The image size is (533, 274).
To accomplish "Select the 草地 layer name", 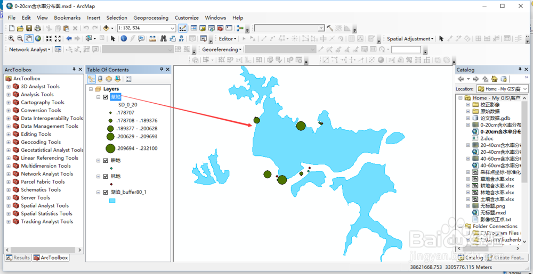I will coord(116,97).
